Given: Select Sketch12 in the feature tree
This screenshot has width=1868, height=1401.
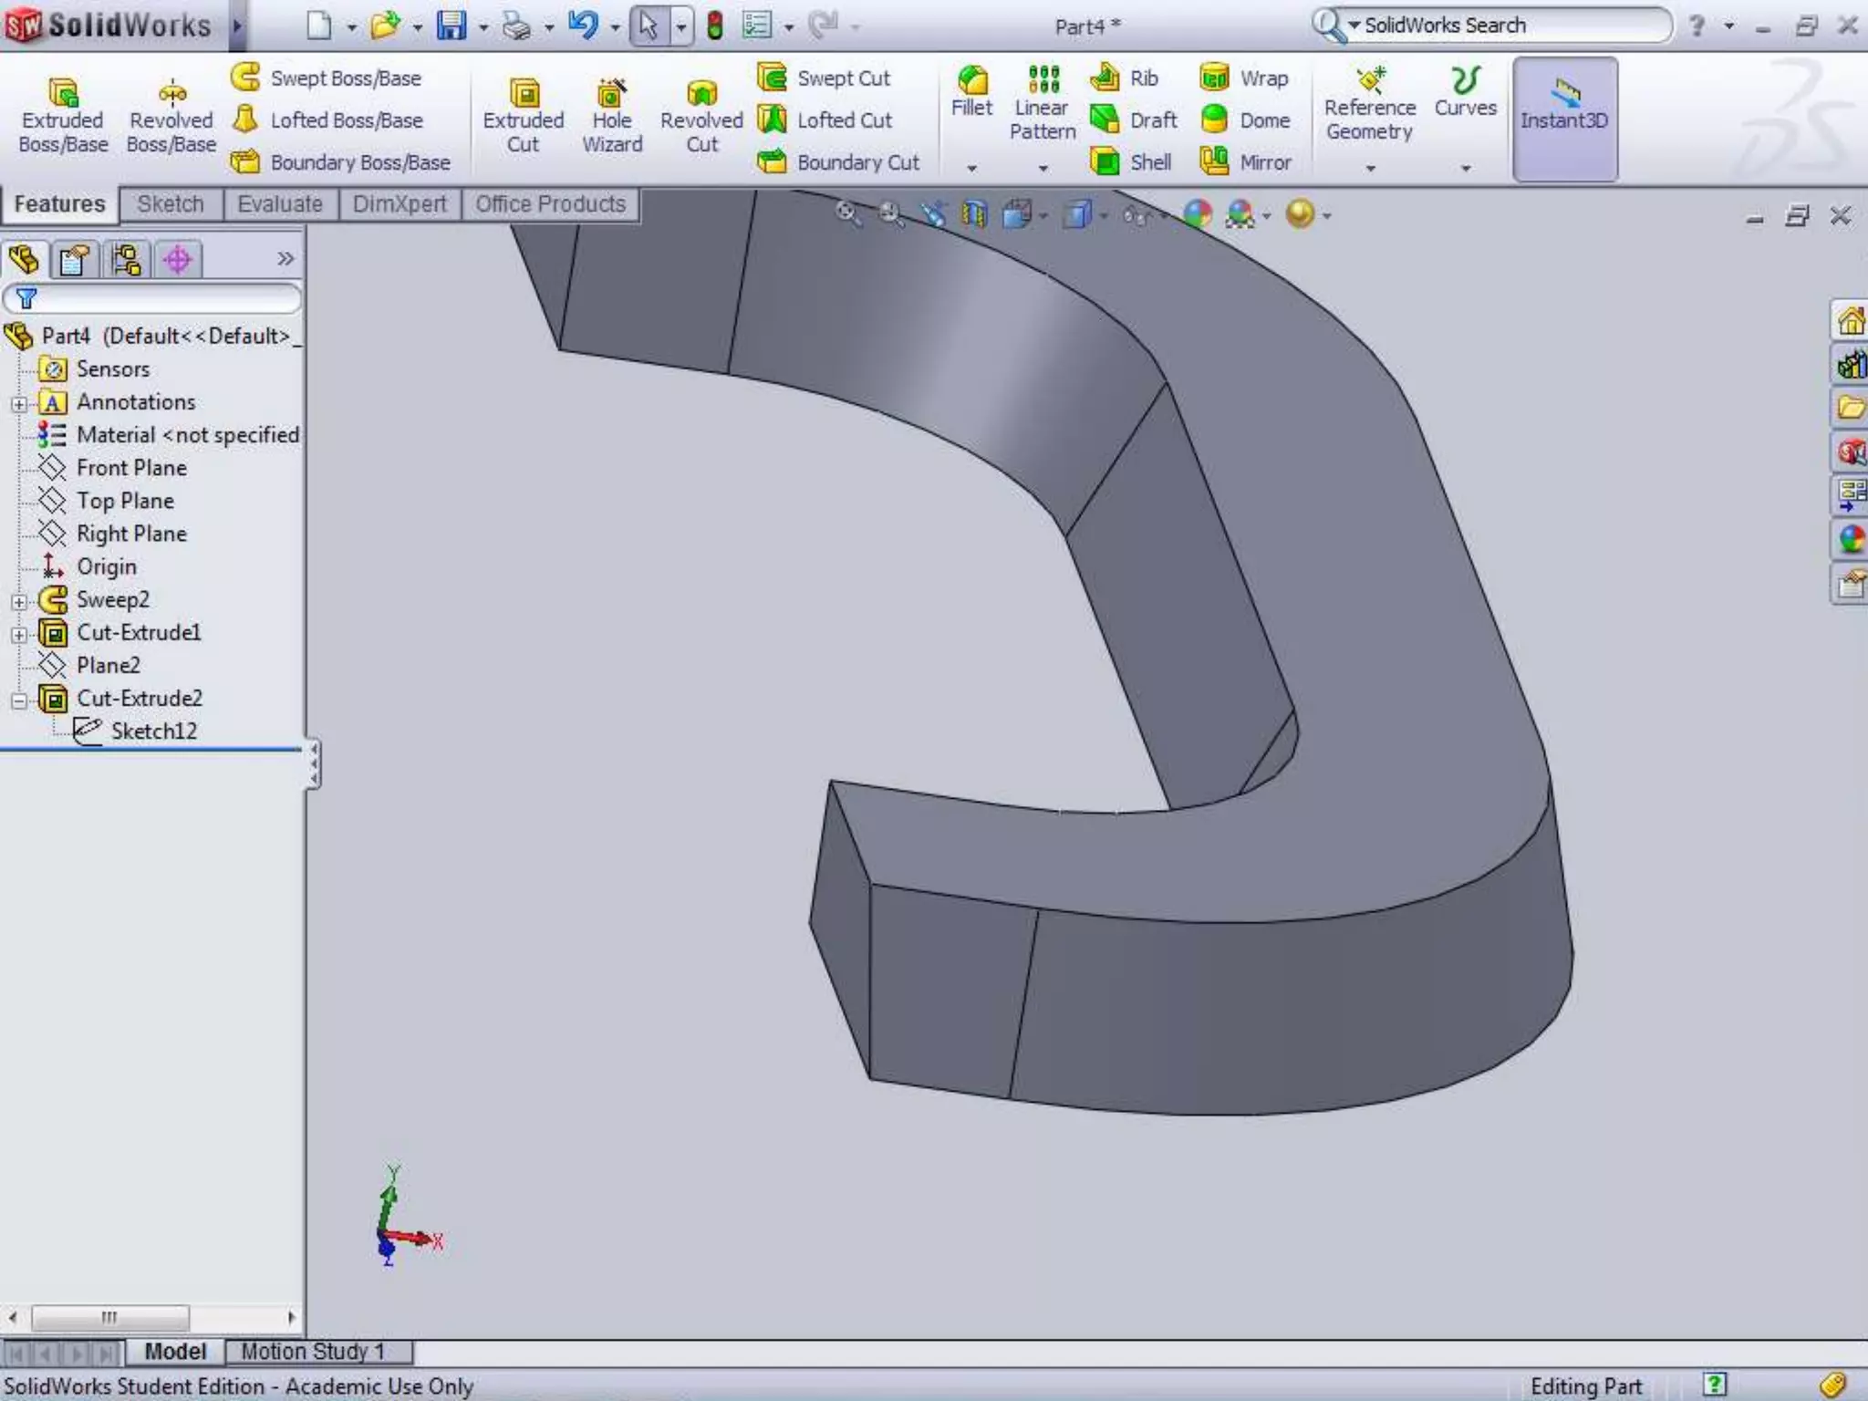Looking at the screenshot, I should [153, 732].
